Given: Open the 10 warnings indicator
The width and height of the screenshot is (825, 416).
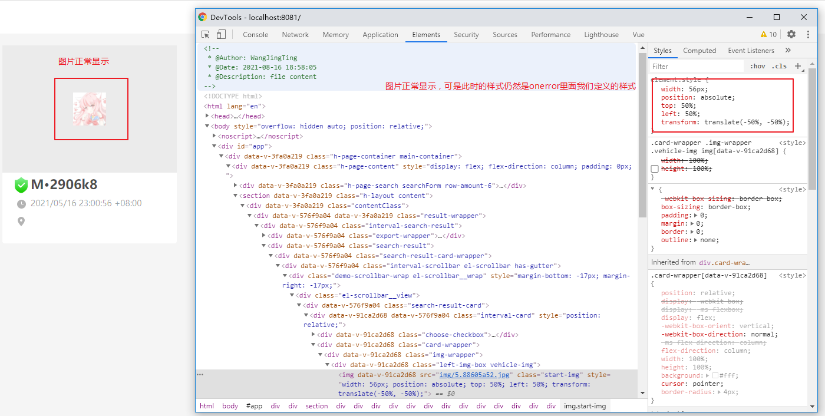Looking at the screenshot, I should [768, 35].
